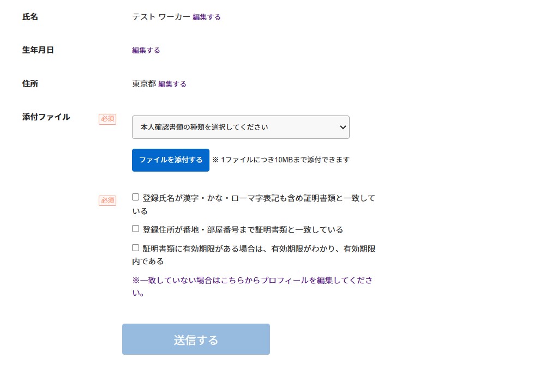Open the 編集する link beside 東京都
Screen dimensions: 540x371
point(172,84)
